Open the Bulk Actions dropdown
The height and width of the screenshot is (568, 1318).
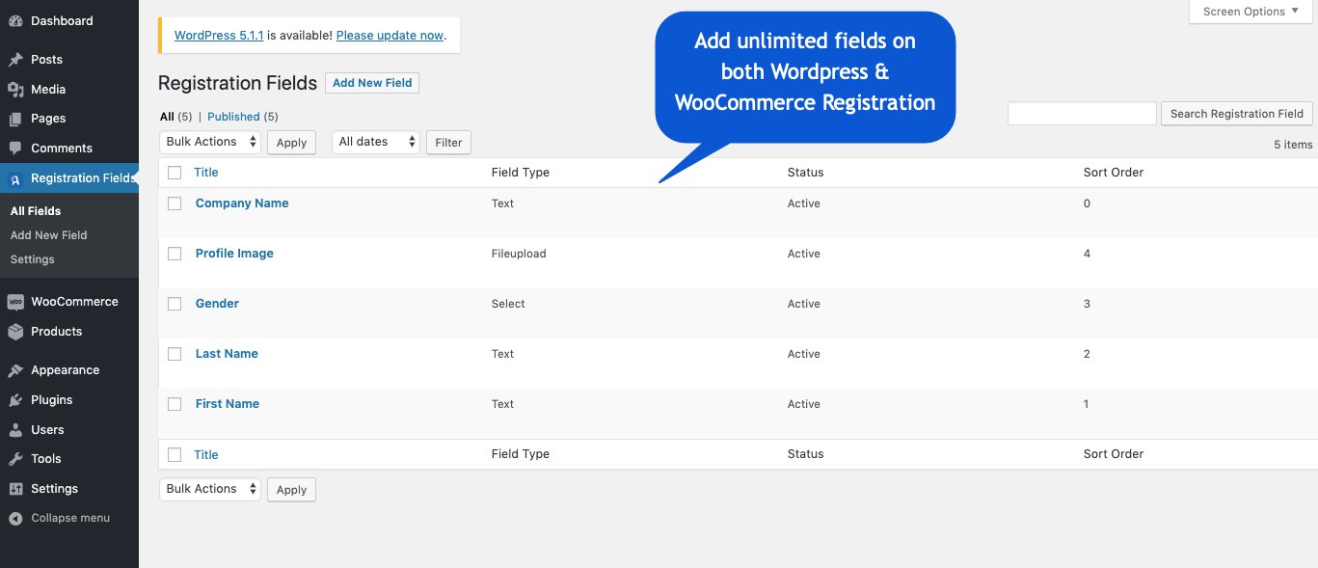(x=209, y=141)
